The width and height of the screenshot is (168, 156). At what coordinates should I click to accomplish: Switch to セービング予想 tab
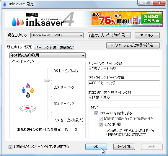(46, 47)
